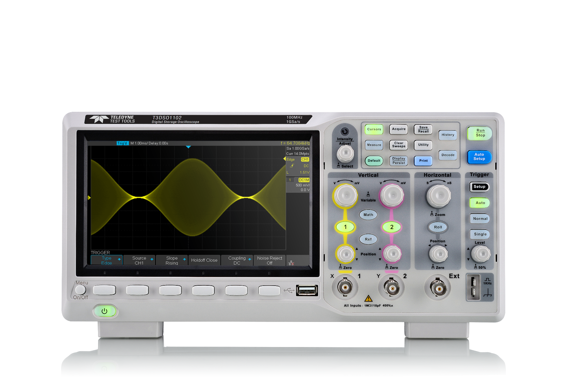Open the Source CH1 trigger option
Screen dimensions: 567x378
tap(139, 260)
